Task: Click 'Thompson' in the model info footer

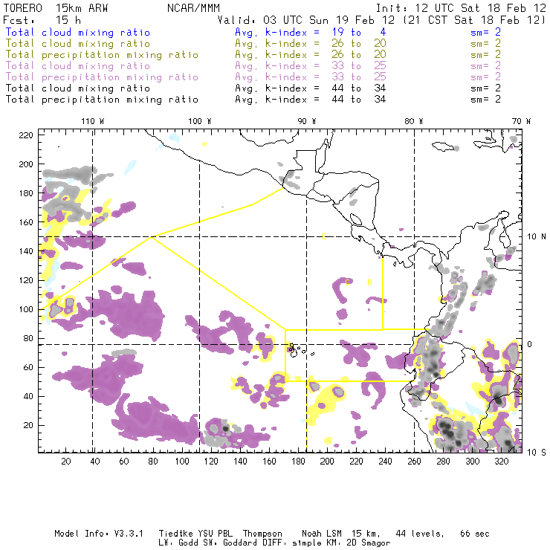Action: (x=262, y=534)
